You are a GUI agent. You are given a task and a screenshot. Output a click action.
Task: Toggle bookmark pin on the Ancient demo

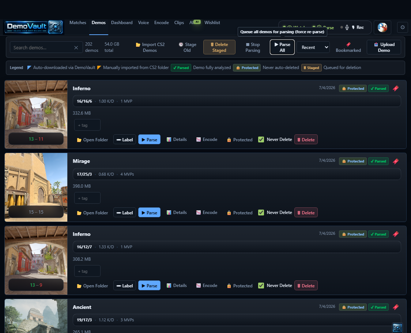click(396, 307)
